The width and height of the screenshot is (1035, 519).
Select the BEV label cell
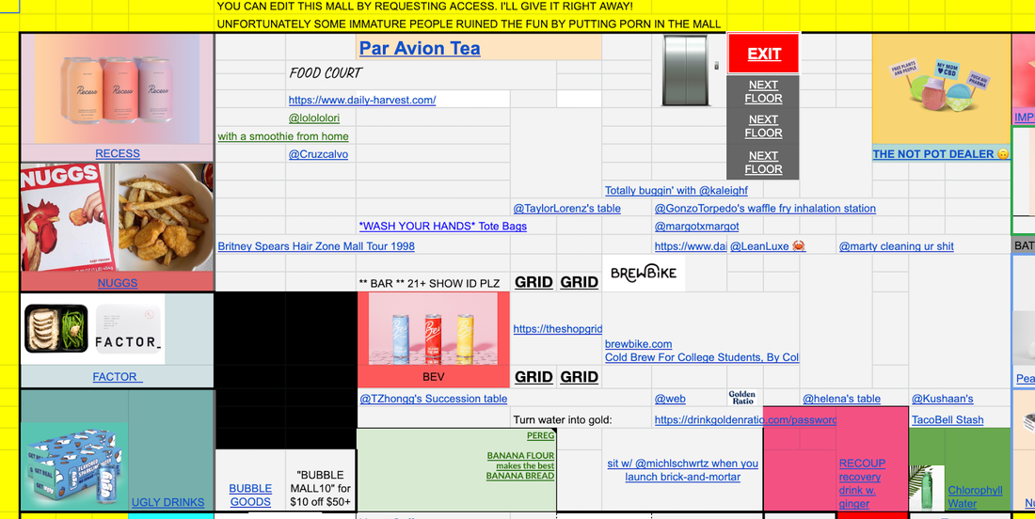click(x=433, y=377)
